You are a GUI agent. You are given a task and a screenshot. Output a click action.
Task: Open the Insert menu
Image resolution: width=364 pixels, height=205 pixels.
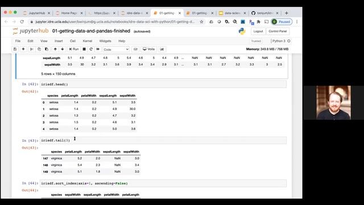(x=59, y=41)
